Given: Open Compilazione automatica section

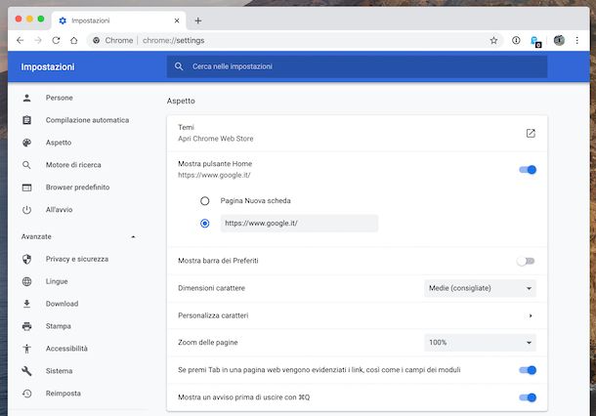Looking at the screenshot, I should pyautogui.click(x=87, y=120).
